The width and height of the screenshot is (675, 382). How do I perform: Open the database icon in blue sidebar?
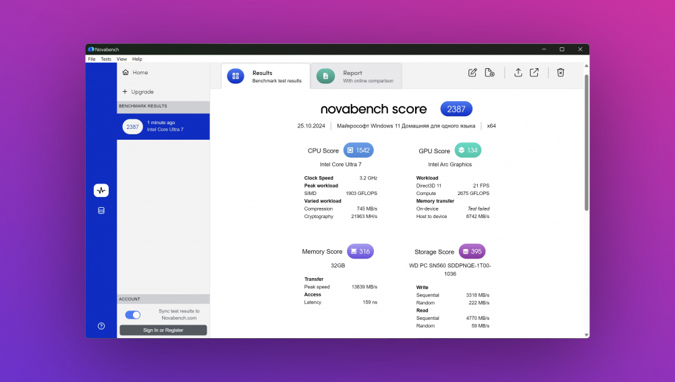(101, 211)
